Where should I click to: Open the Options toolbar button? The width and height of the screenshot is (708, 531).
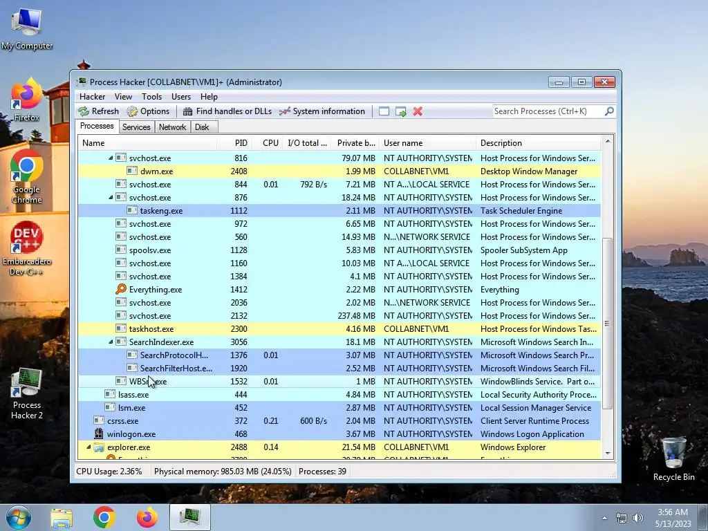[x=148, y=111]
